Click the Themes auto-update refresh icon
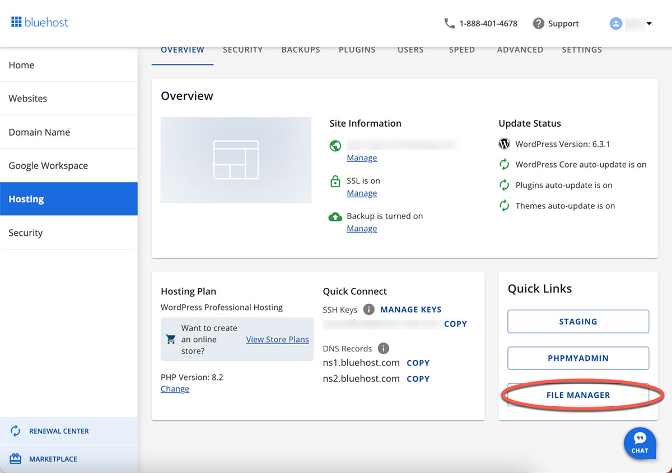The width and height of the screenshot is (672, 473). point(504,206)
